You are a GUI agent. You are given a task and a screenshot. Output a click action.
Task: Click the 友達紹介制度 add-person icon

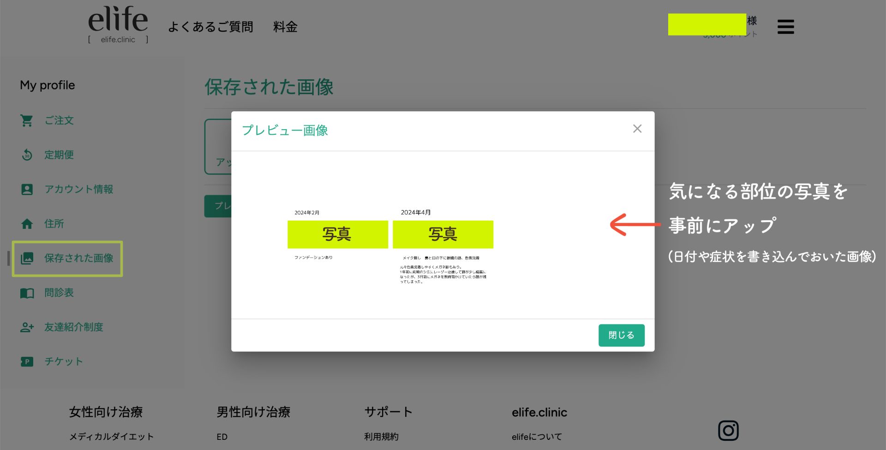point(27,327)
